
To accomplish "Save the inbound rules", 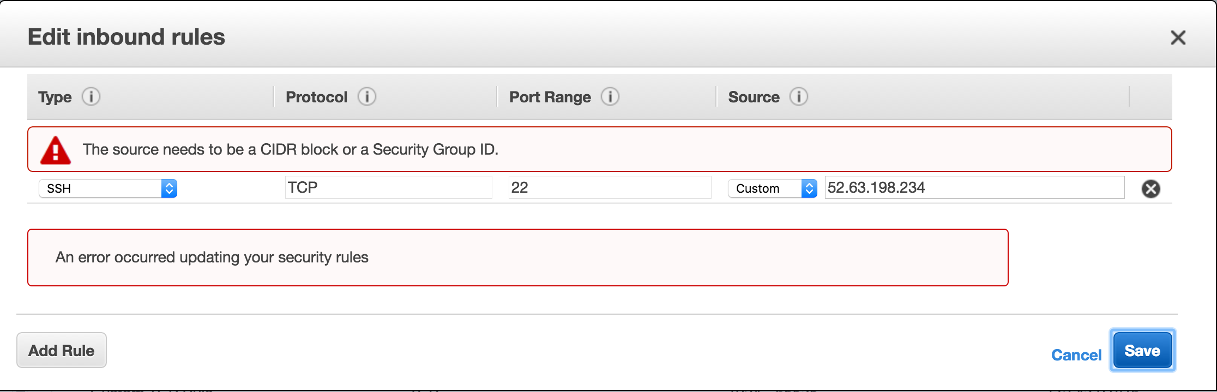I will pos(1142,351).
